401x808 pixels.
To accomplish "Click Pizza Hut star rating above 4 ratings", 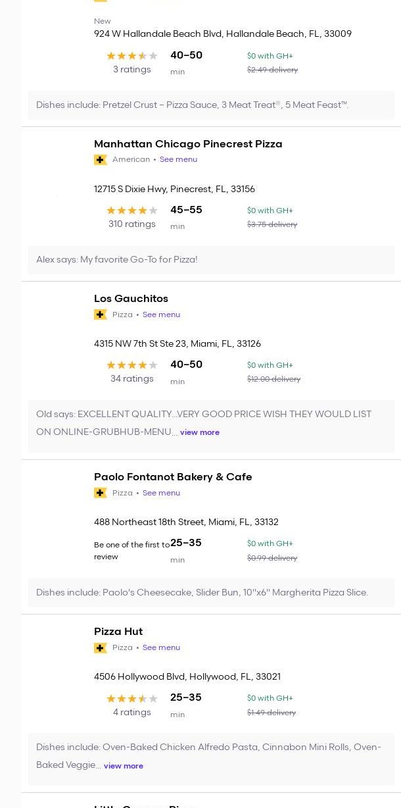I will [x=132, y=699].
